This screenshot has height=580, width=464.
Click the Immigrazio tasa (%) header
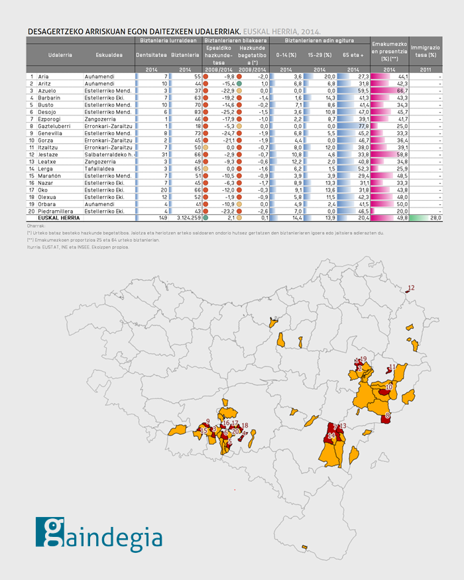[x=426, y=52]
